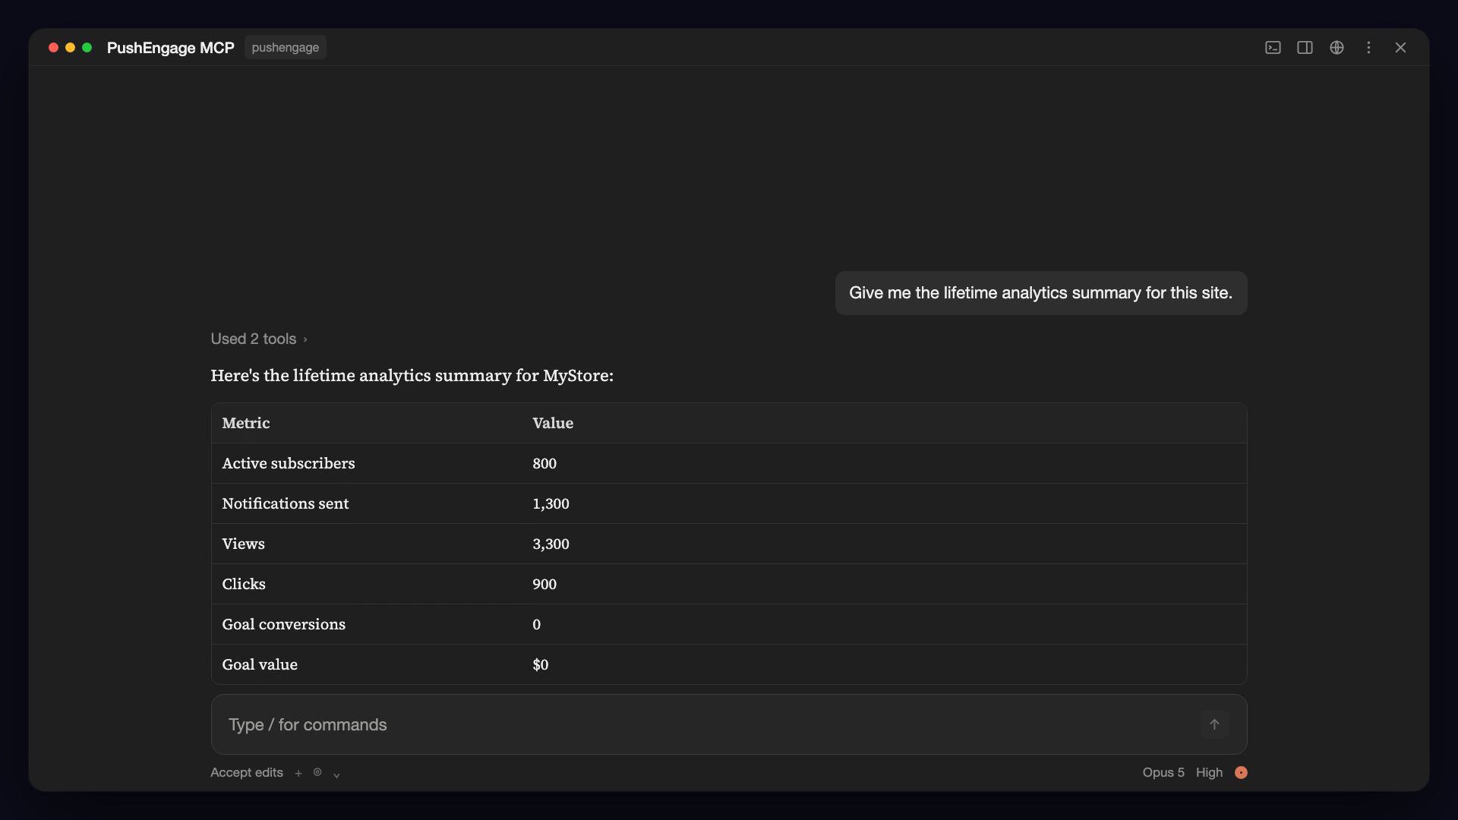Viewport: 1458px width, 820px height.
Task: Send message with the up-arrow button
Action: point(1214,724)
